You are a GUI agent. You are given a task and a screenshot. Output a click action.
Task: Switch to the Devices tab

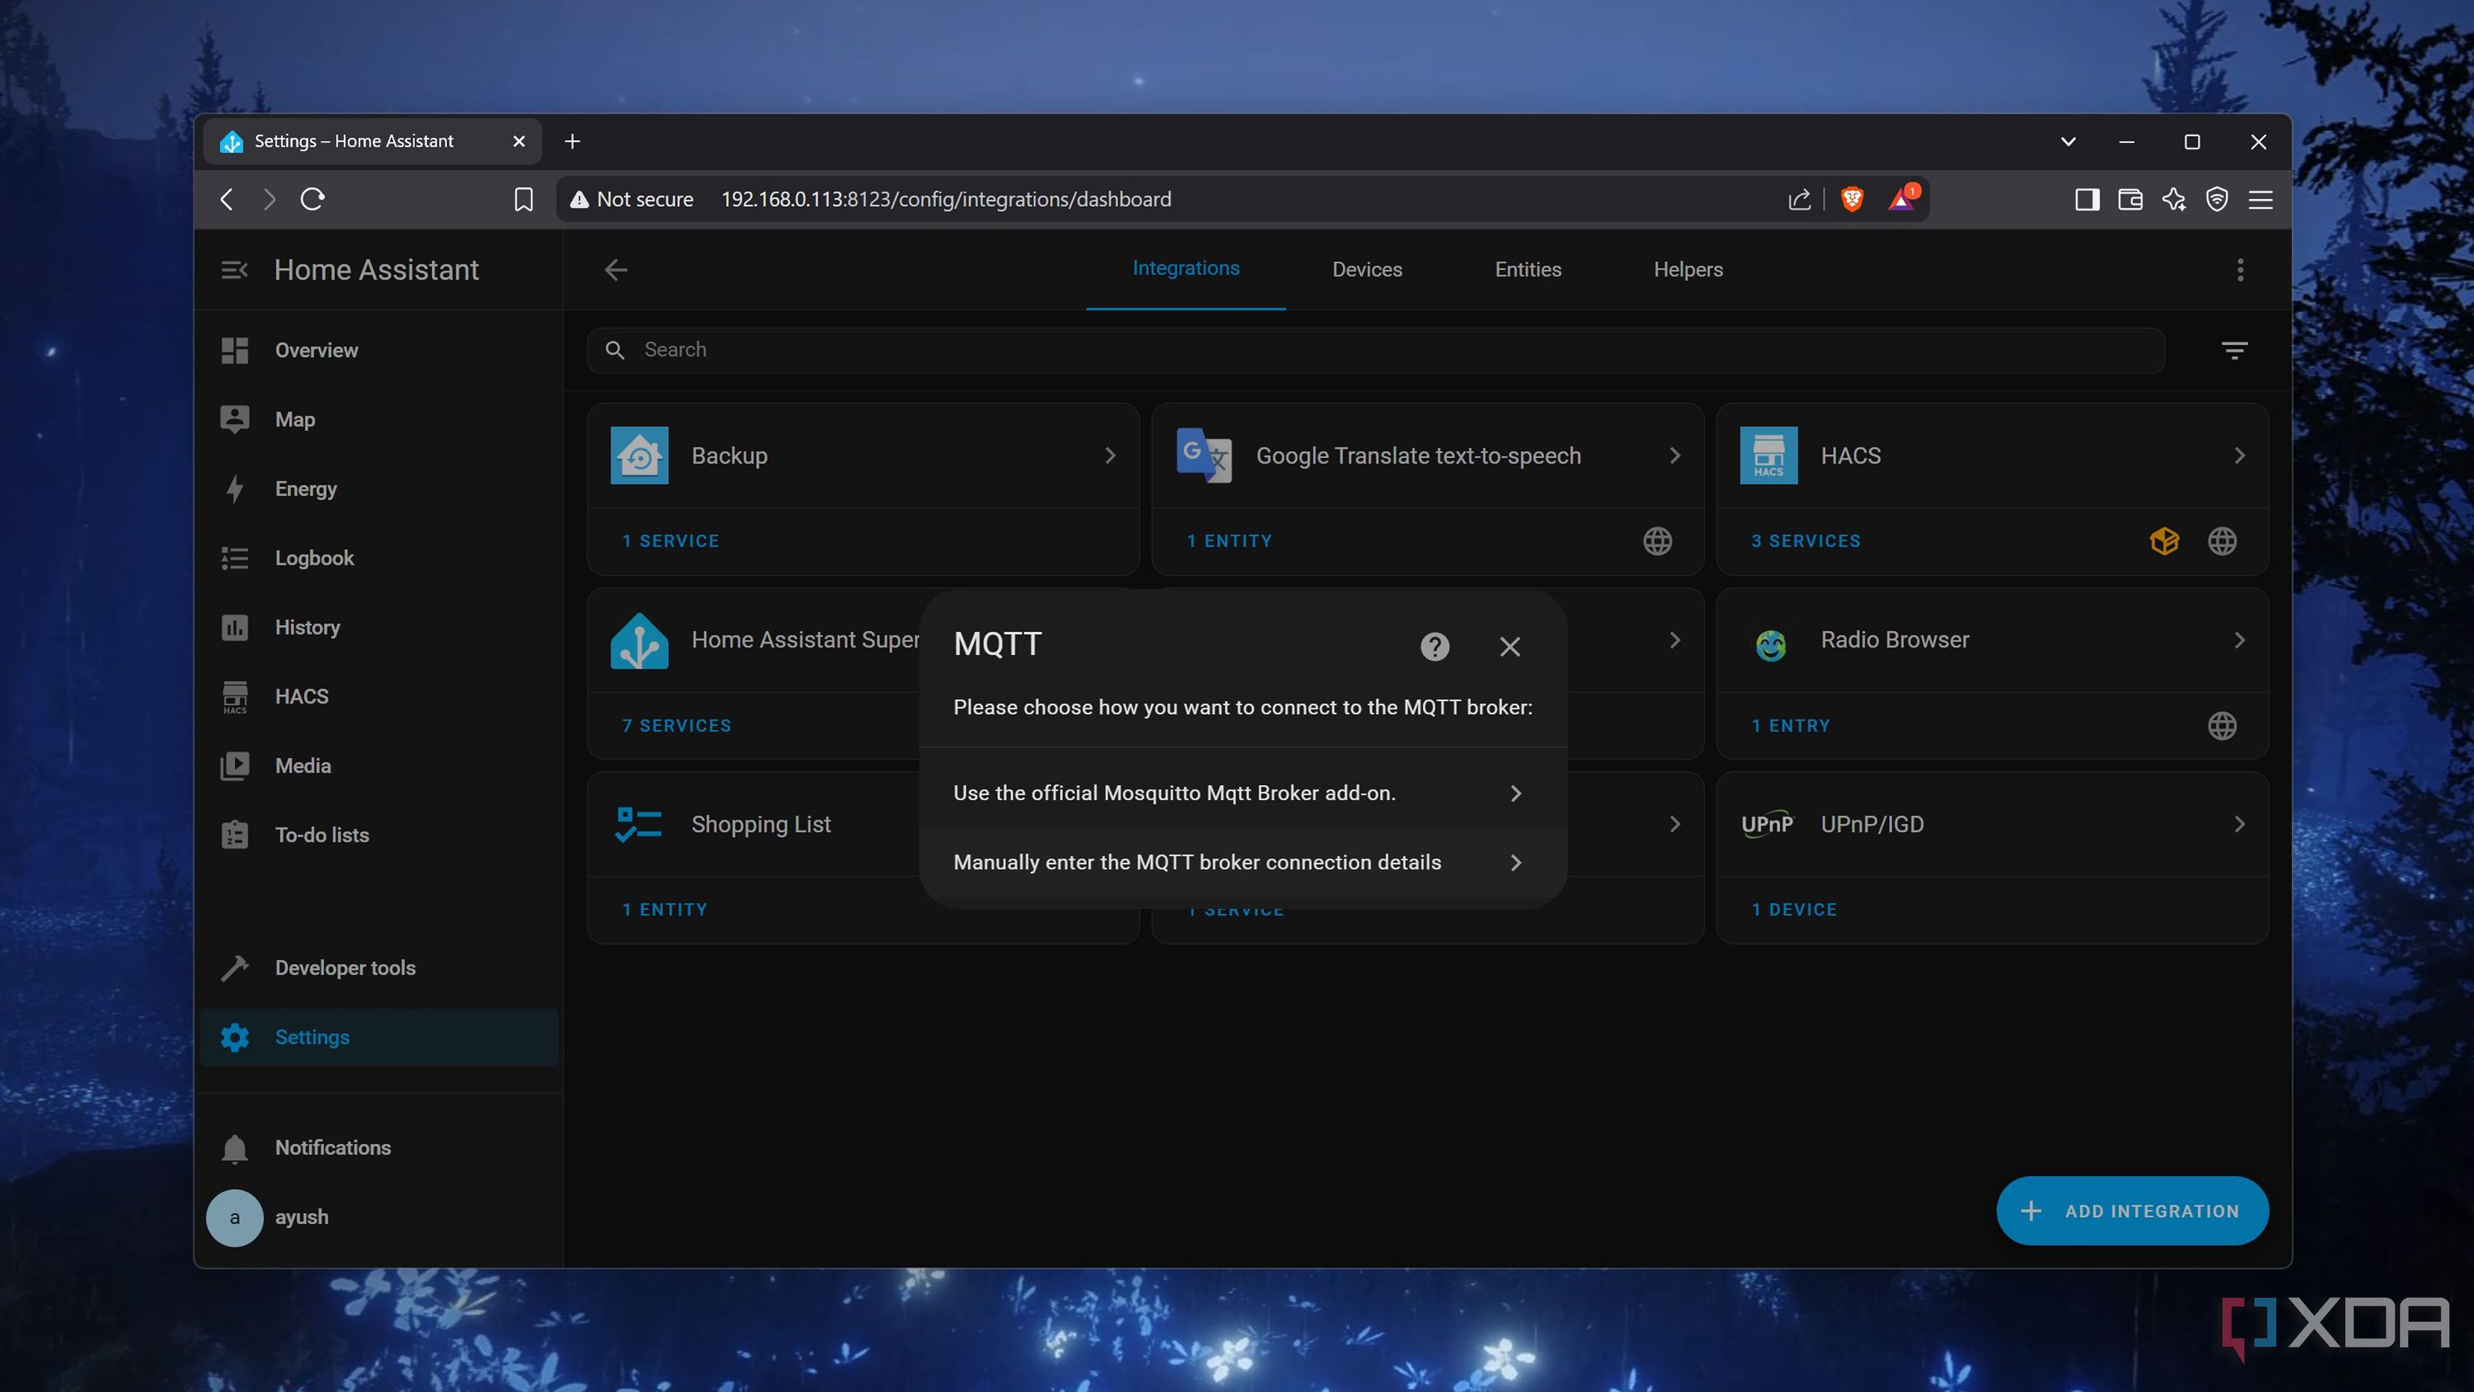(x=1366, y=270)
